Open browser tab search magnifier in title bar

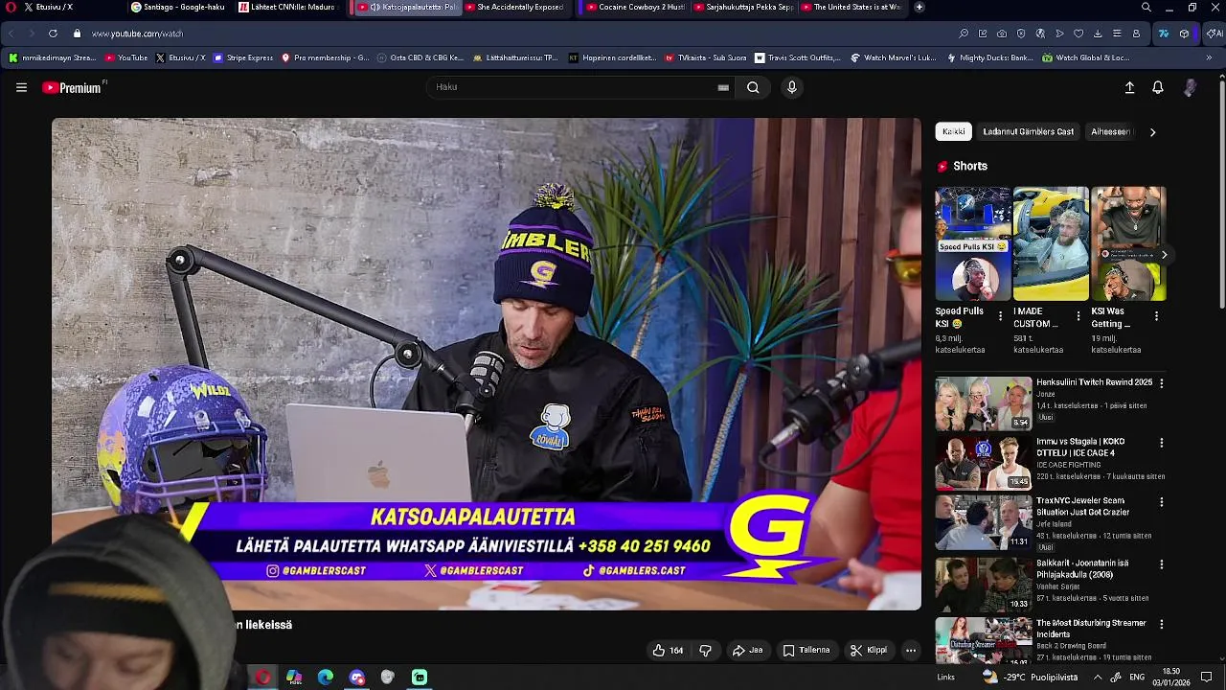(1147, 7)
